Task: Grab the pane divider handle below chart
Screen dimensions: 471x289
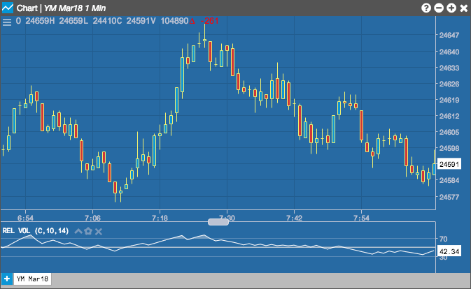Action: tap(218, 222)
